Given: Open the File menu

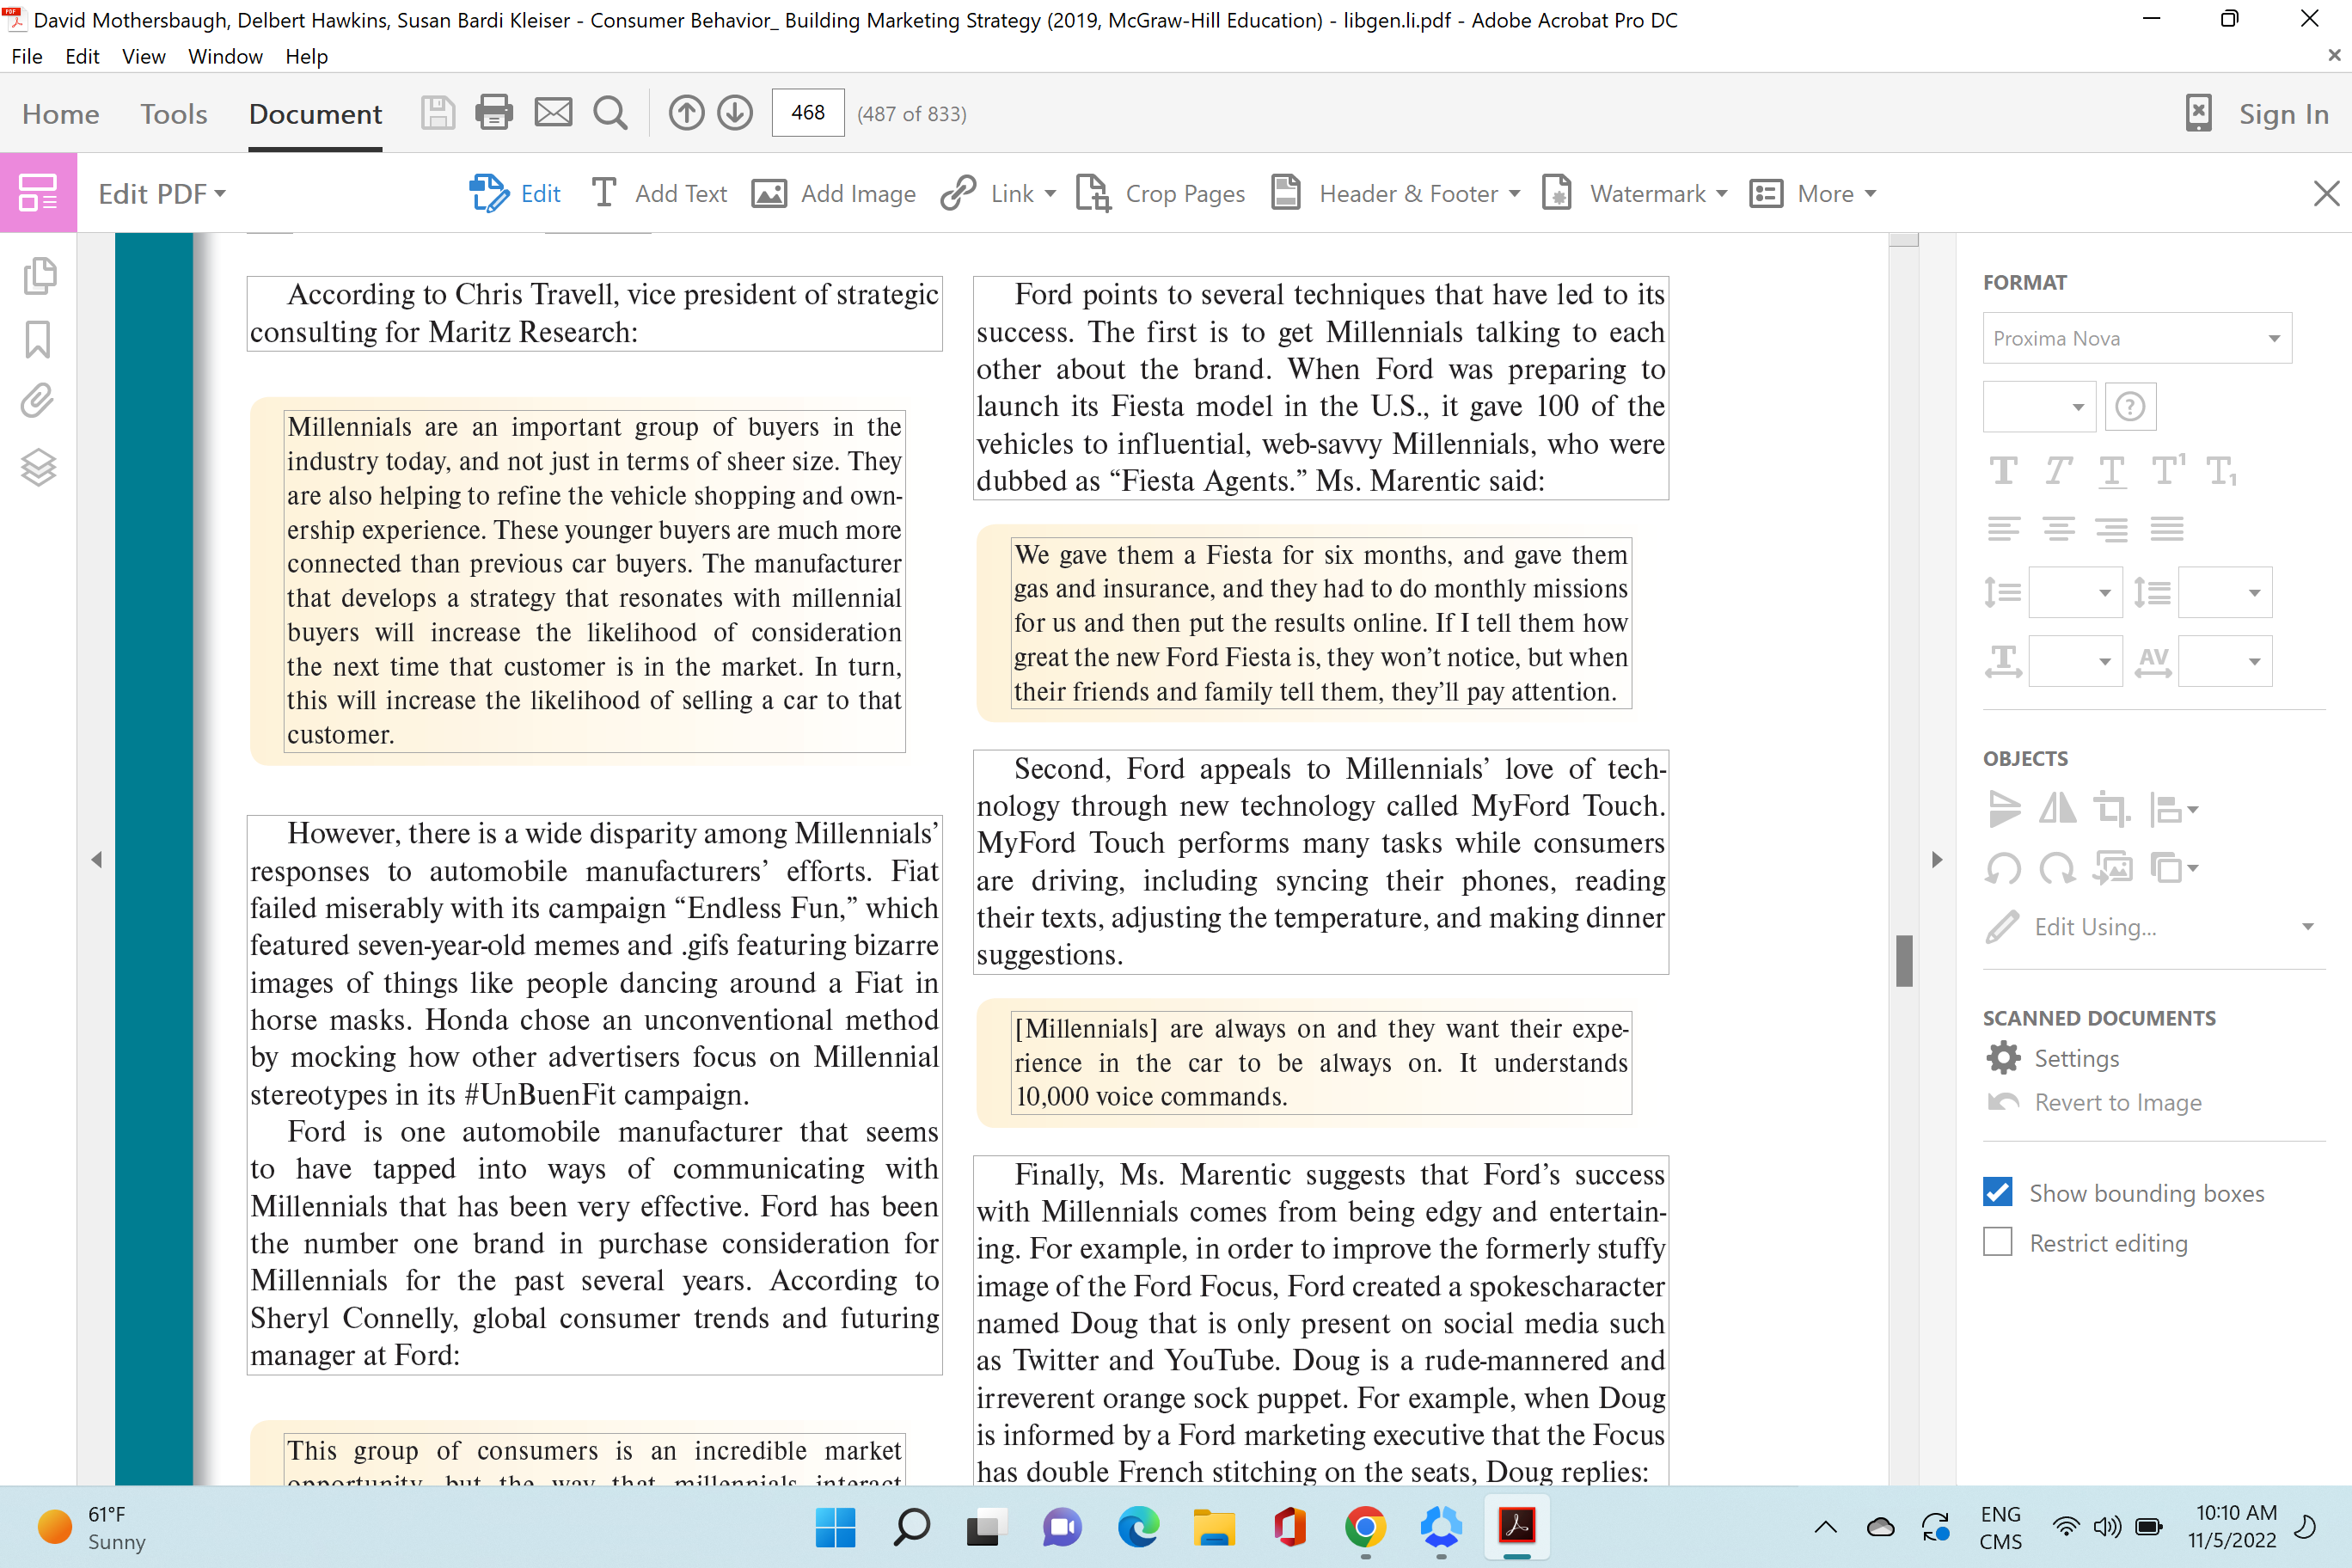Looking at the screenshot, I should point(27,56).
